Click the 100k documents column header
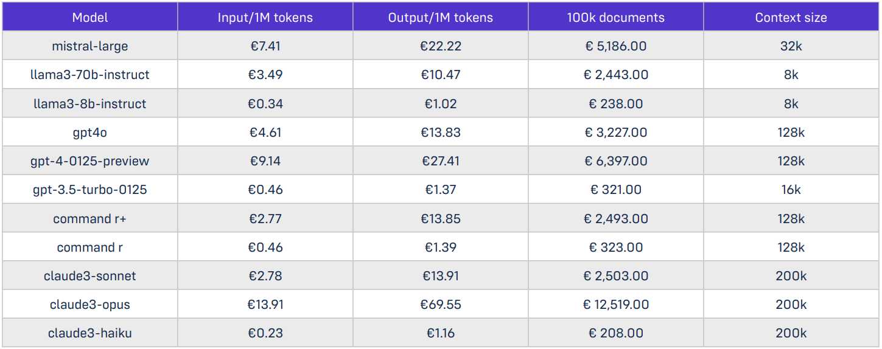This screenshot has height=349, width=882. [x=615, y=17]
